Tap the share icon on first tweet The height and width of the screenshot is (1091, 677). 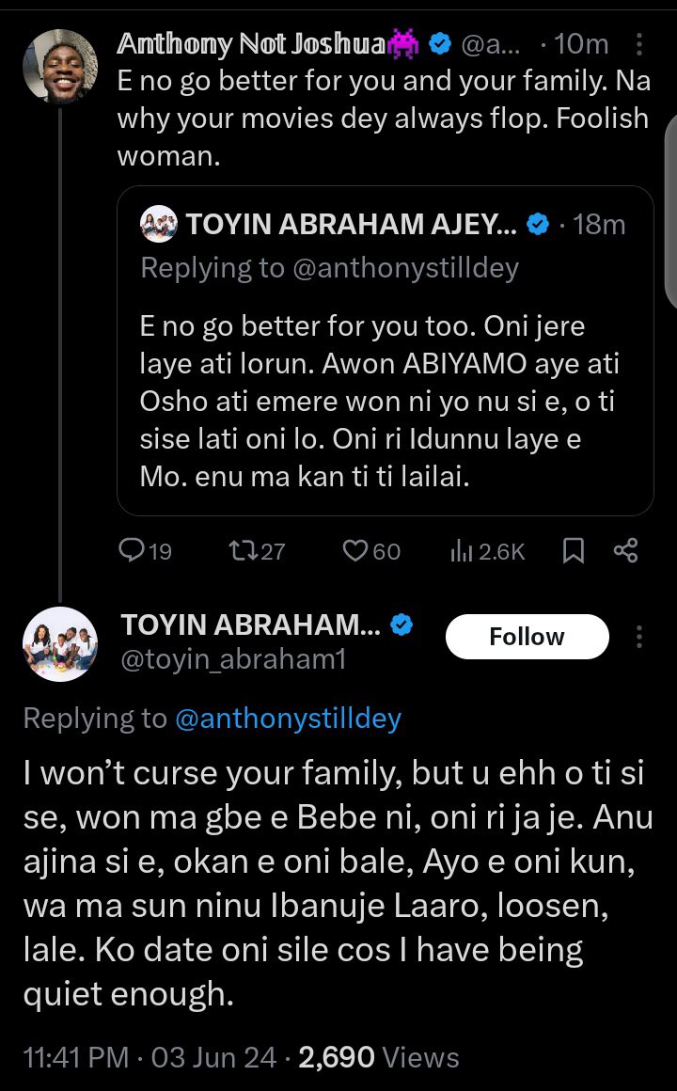[x=625, y=551]
